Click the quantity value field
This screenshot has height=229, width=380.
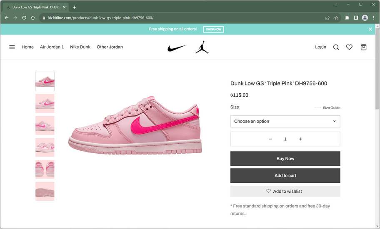[285, 139]
